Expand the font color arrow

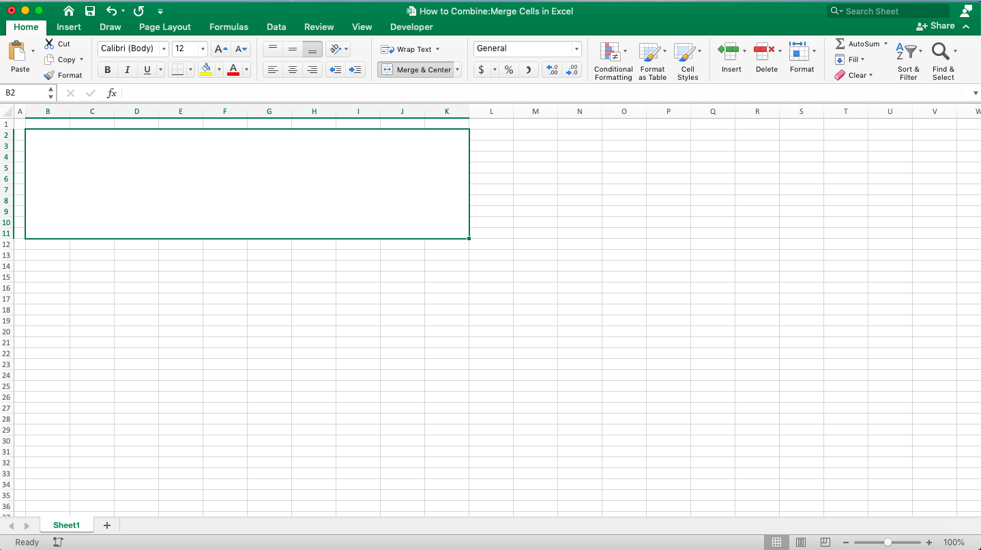click(x=246, y=70)
